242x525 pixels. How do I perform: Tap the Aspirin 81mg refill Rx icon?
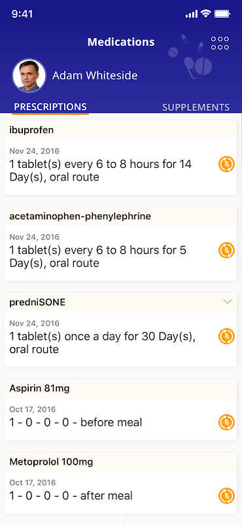pyautogui.click(x=227, y=422)
